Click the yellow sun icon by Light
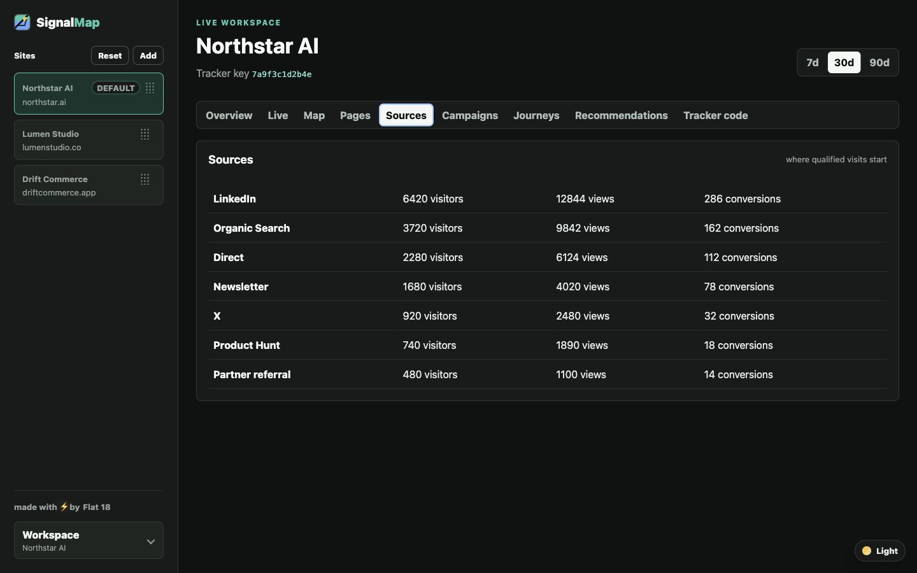This screenshot has height=573, width=917. tap(867, 551)
